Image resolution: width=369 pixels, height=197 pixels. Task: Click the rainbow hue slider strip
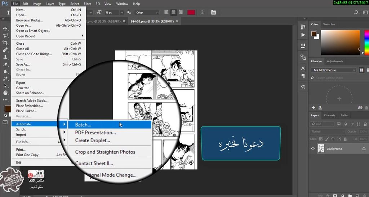click(366, 42)
